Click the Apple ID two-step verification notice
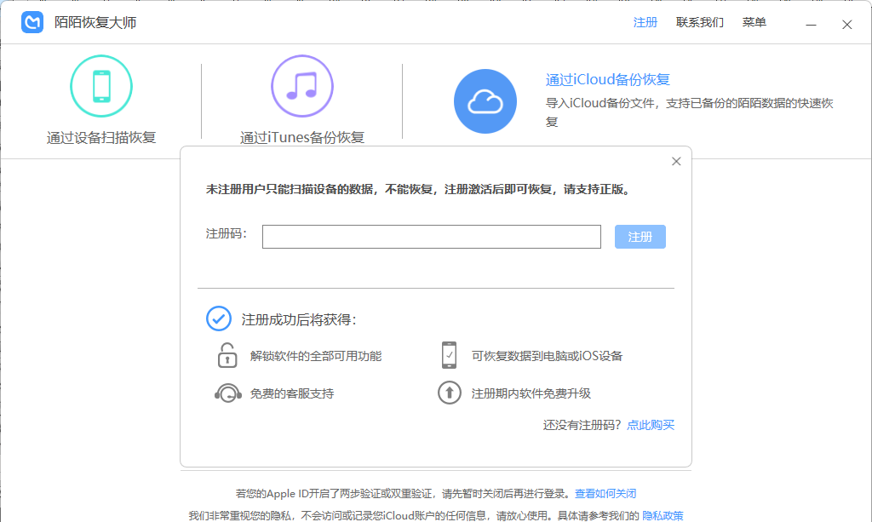Viewport: 872px width, 522px height. tap(404, 494)
